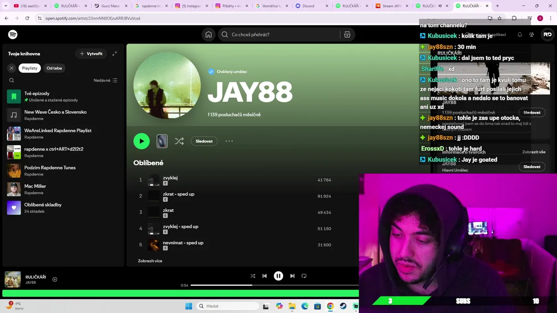Image resolution: width=557 pixels, height=313 pixels.
Task: Expand the library panel full view
Action: click(x=114, y=53)
